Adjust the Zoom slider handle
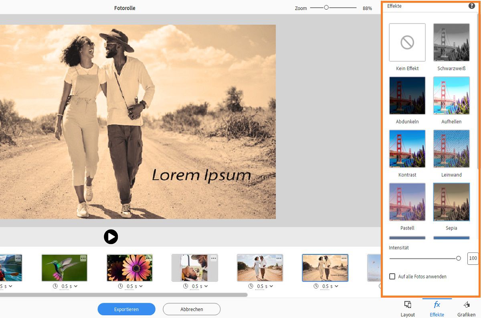 pos(326,8)
